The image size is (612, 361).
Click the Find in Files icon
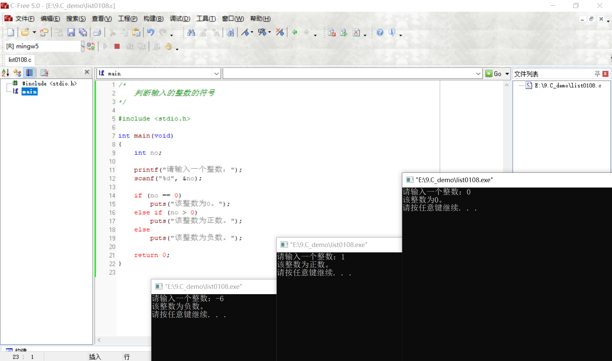[230, 32]
